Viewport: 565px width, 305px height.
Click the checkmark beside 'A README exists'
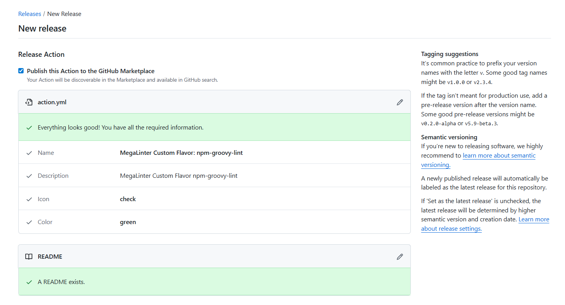coord(29,282)
